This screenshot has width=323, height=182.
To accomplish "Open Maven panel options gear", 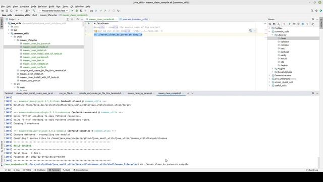I will pyautogui.click(x=313, y=19).
